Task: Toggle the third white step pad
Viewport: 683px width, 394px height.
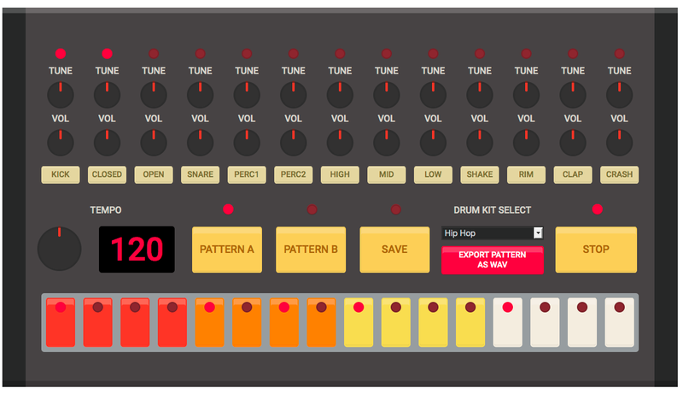Action: [x=582, y=322]
